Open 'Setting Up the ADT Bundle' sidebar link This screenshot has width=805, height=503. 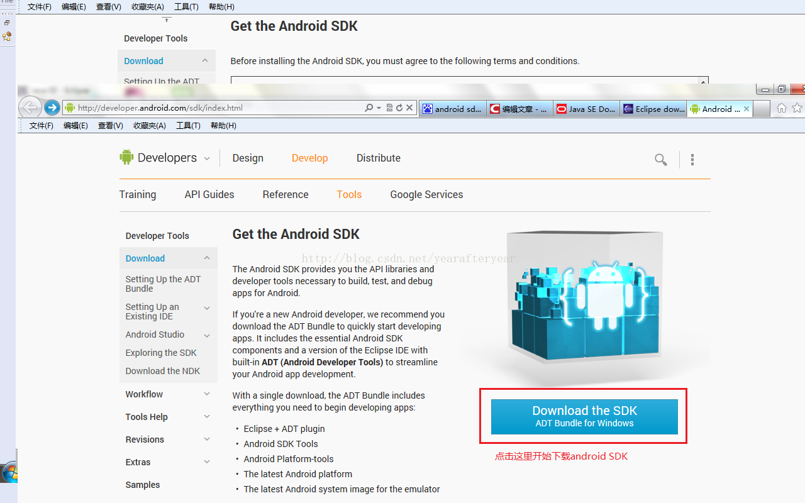(163, 284)
